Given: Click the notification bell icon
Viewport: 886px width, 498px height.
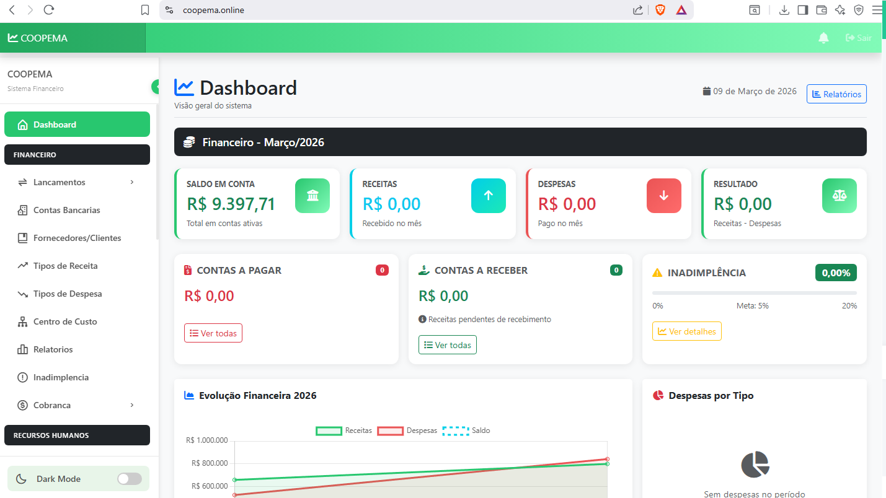Looking at the screenshot, I should tap(823, 38).
